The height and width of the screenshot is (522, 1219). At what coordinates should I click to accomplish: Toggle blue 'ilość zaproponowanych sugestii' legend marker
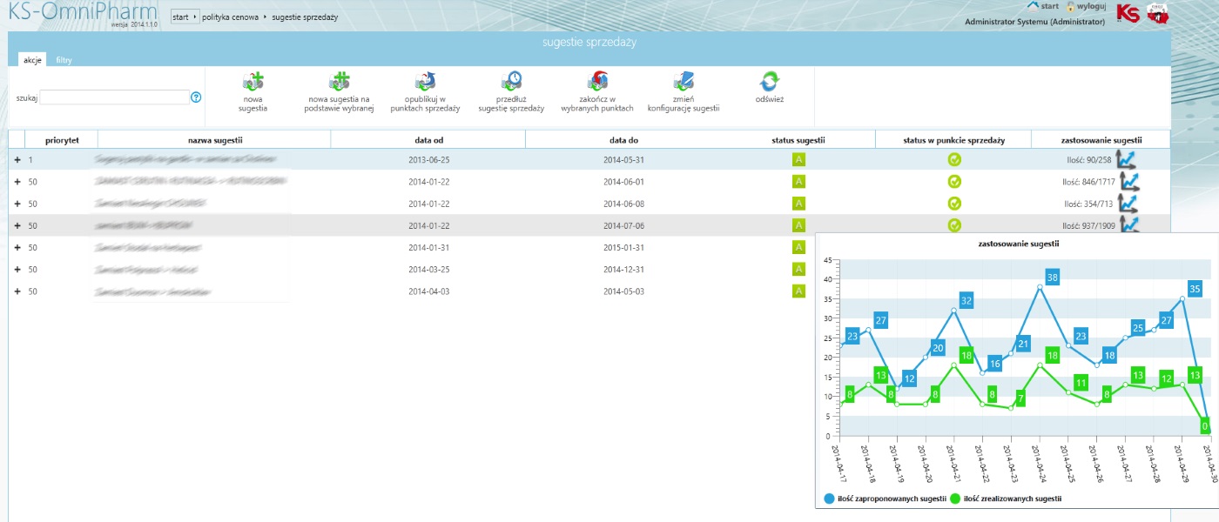(830, 499)
